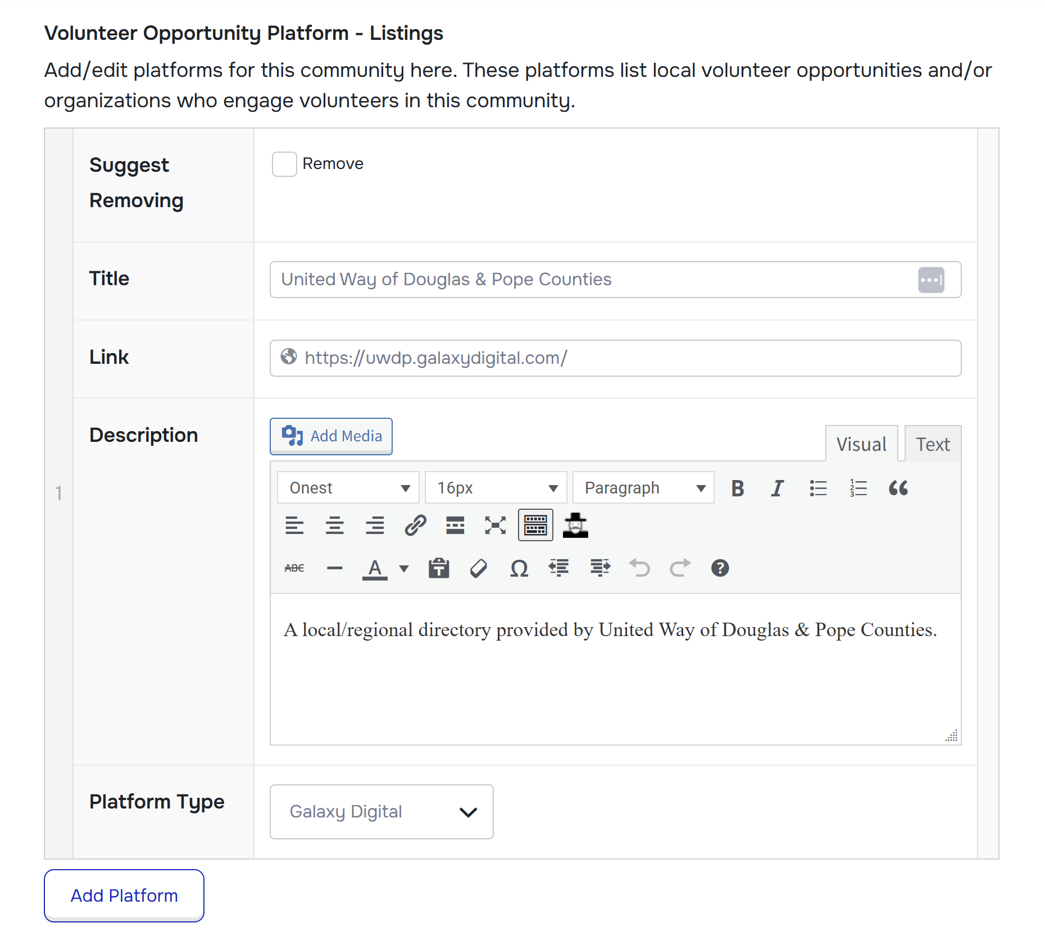Undo the last edit
Screen dimensions: 1045x932
(639, 569)
